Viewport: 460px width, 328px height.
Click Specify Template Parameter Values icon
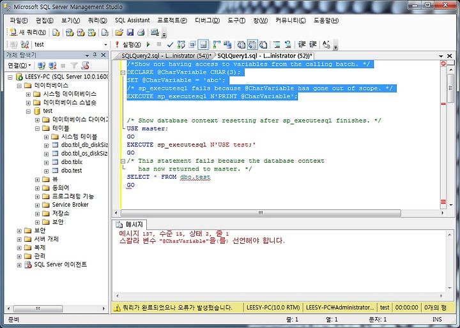(326, 45)
